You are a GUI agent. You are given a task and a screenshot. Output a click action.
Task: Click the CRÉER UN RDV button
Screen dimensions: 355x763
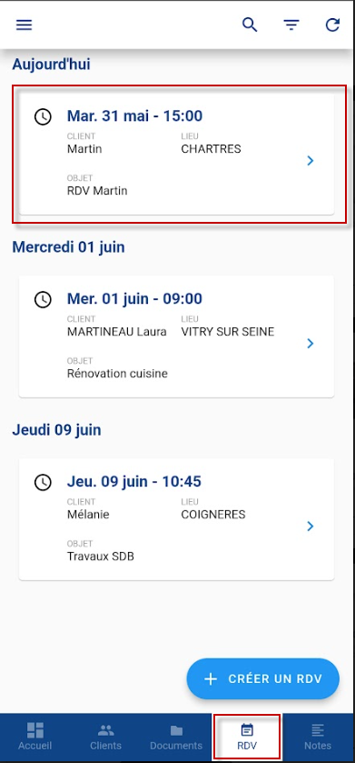(262, 678)
